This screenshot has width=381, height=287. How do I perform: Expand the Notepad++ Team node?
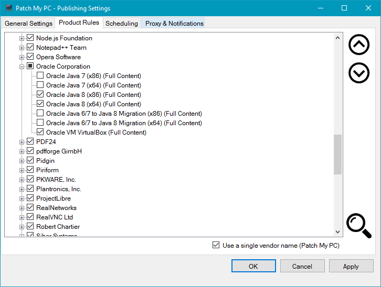pos(22,48)
